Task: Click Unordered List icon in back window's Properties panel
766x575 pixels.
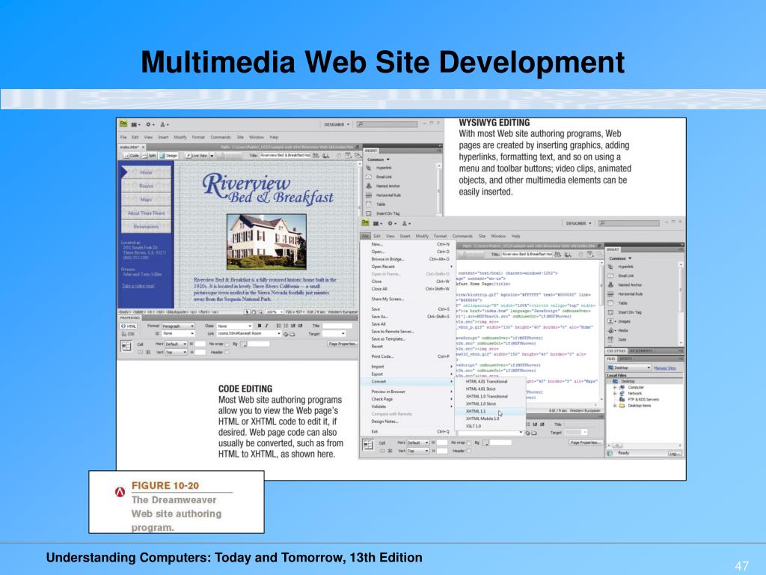Action: pos(278,326)
